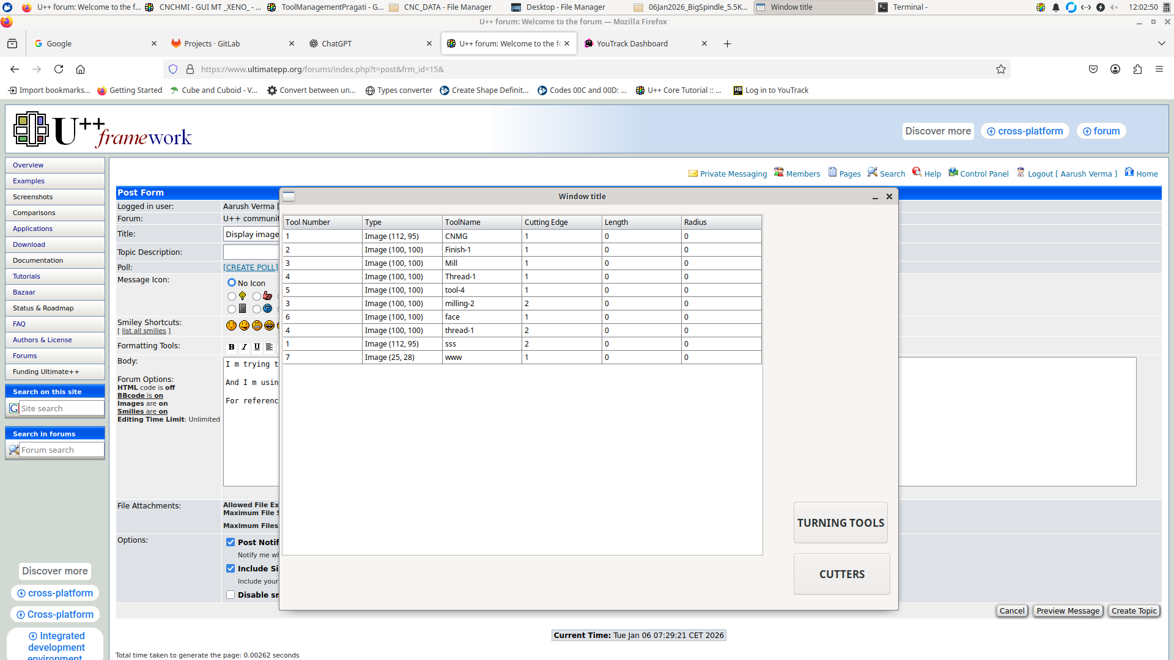Open the Firefox View tab list button
The height and width of the screenshot is (660, 1174).
click(12, 43)
